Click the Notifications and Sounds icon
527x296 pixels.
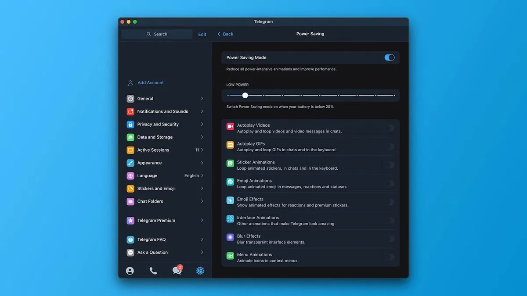pyautogui.click(x=130, y=111)
